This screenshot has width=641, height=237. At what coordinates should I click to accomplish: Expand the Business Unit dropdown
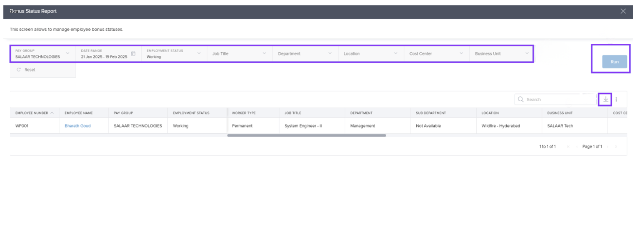point(527,53)
